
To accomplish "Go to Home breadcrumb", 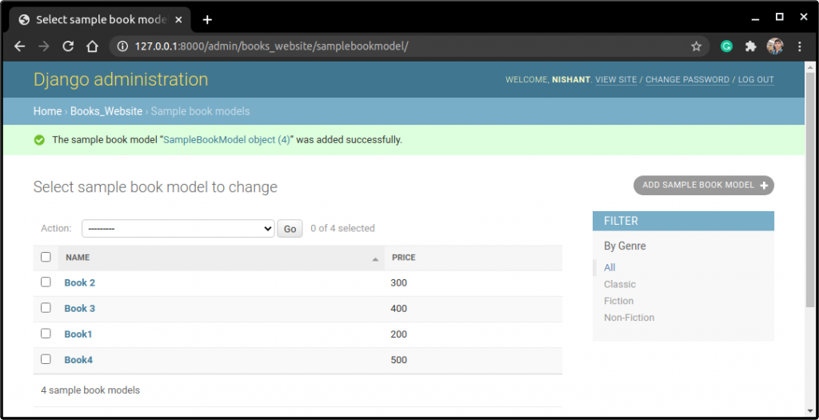I will point(47,111).
